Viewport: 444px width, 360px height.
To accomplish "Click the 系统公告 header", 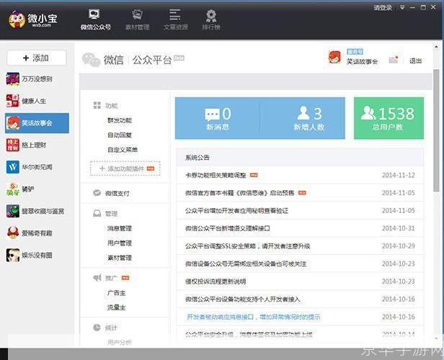I will pos(300,158).
